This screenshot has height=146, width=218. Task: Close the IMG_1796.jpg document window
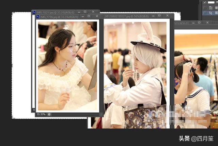pos(96,16)
